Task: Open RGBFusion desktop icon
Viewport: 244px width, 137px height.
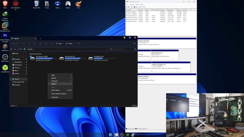Action: [x=5, y=47]
